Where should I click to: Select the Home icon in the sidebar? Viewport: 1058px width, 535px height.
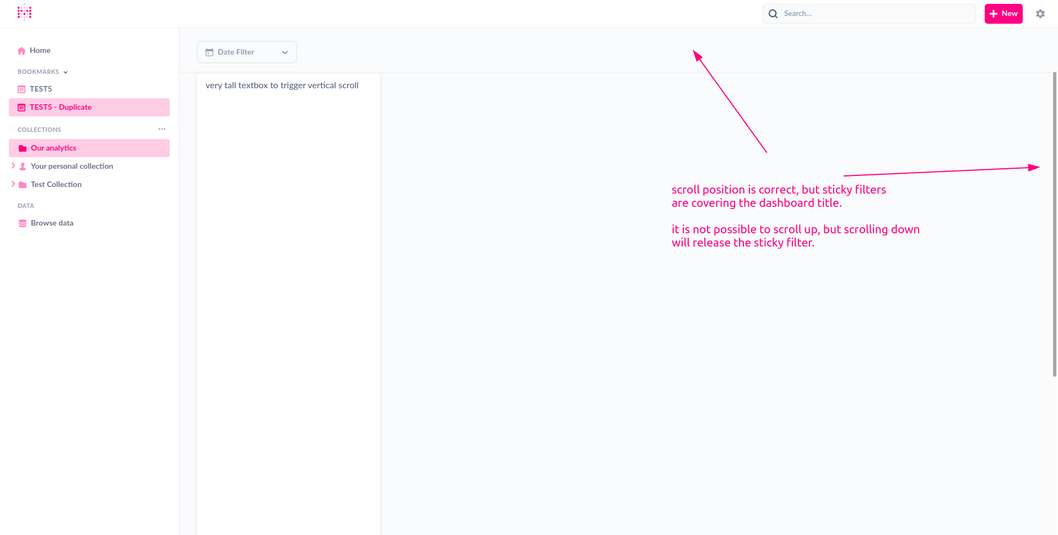click(21, 50)
